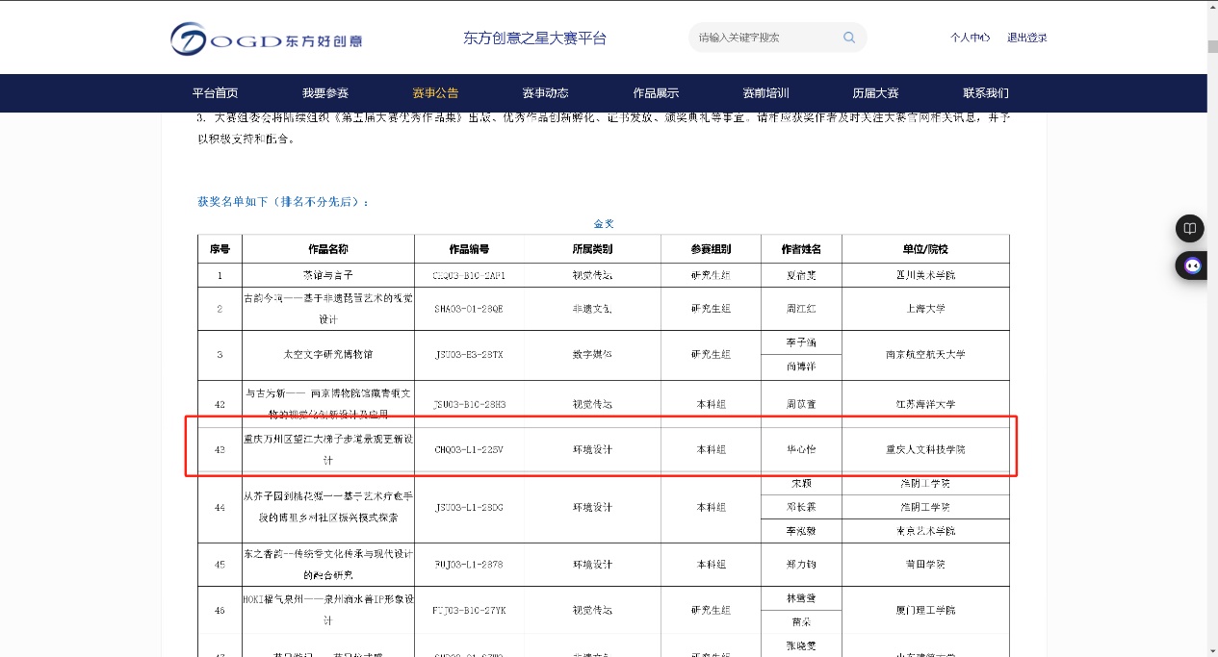Navigate to 作品展示 page
The height and width of the screenshot is (657, 1218).
pyautogui.click(x=656, y=93)
